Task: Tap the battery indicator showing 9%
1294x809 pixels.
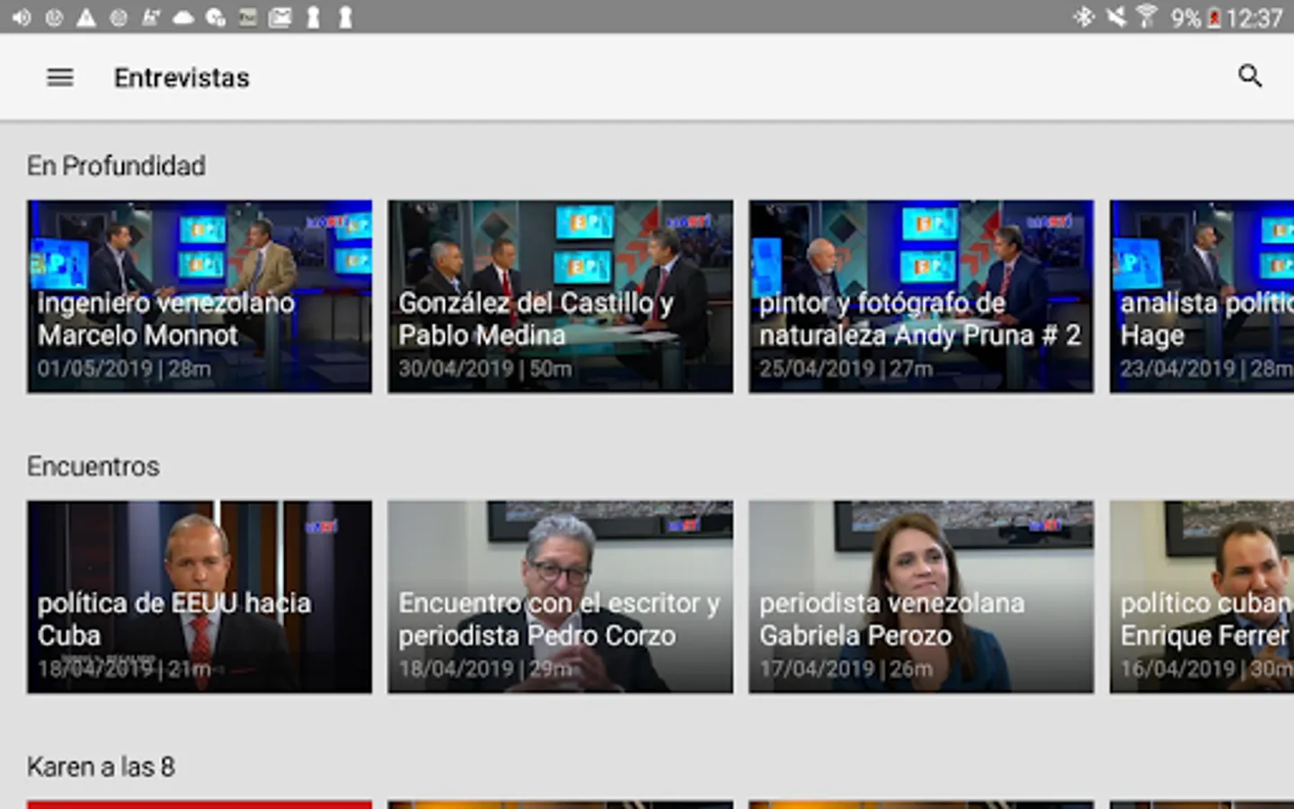Action: click(x=1196, y=18)
